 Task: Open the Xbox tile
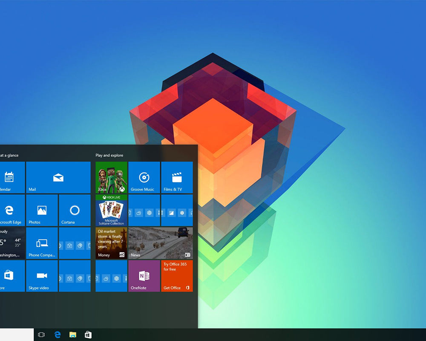[x=111, y=178]
